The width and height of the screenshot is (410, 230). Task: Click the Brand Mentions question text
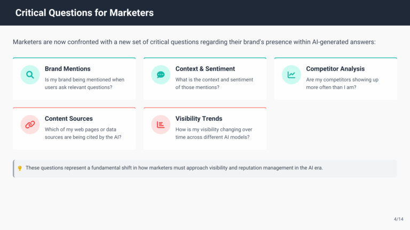pyautogui.click(x=84, y=84)
